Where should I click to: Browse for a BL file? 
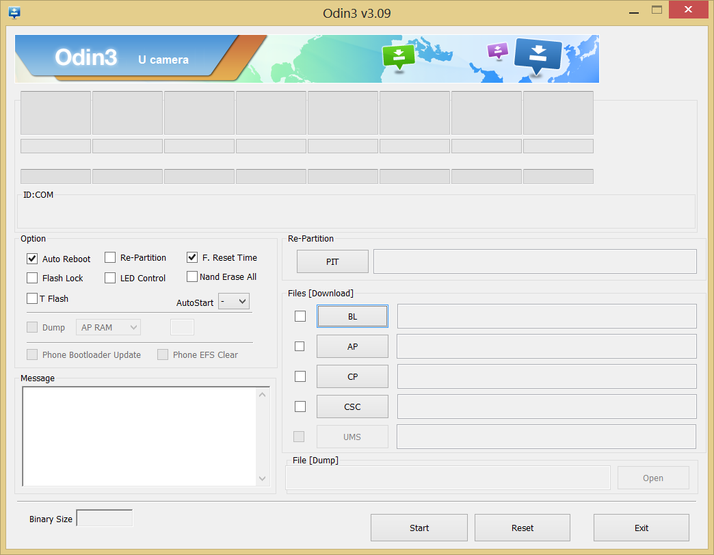click(x=352, y=316)
